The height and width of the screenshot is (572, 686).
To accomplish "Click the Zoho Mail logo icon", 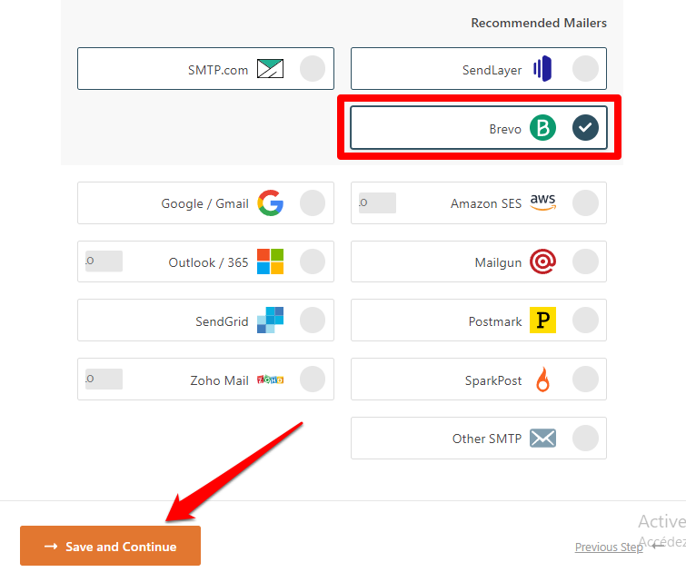I will (270, 380).
